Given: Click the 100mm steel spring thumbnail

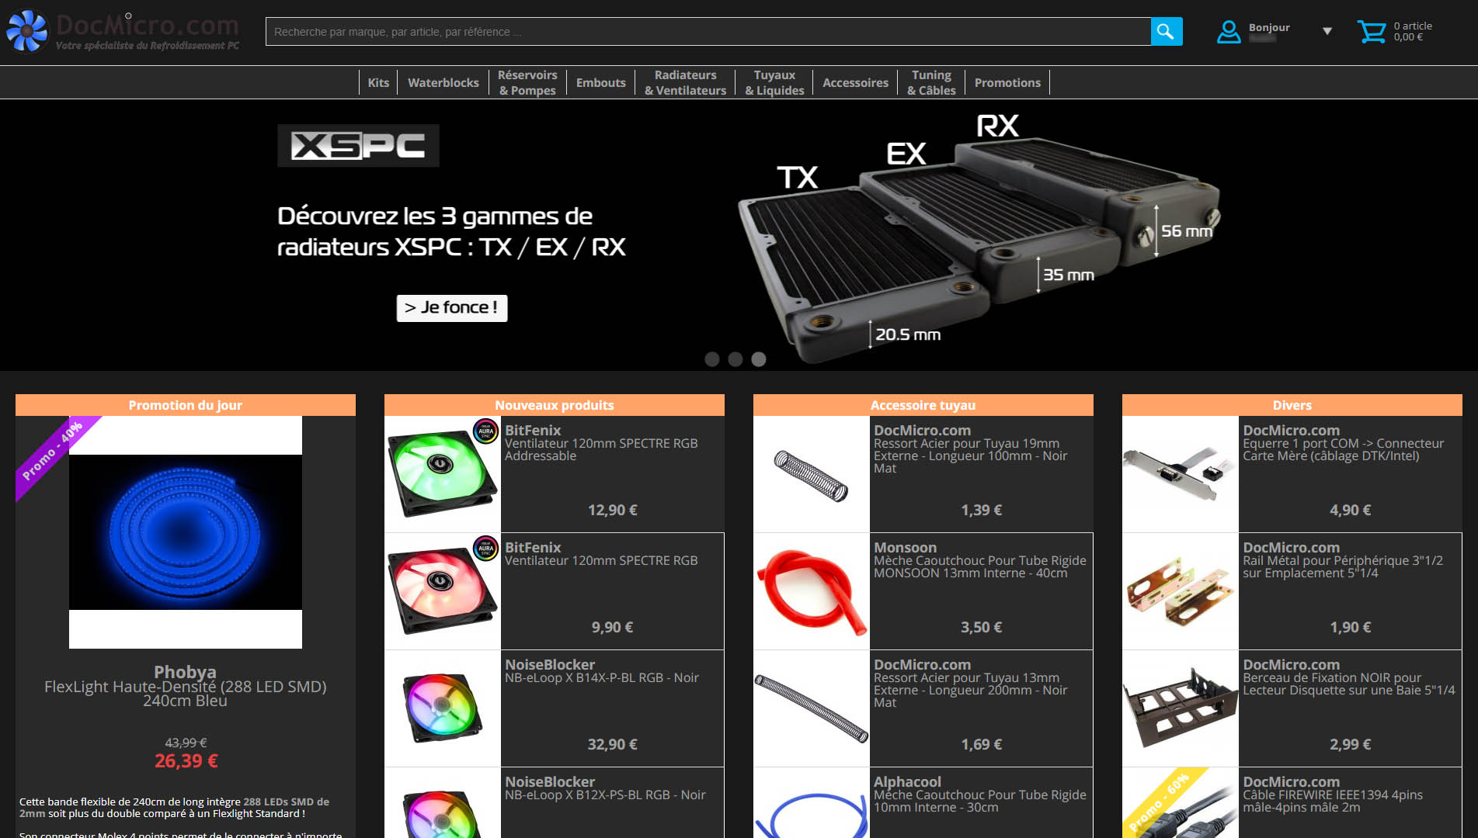Looking at the screenshot, I should point(812,474).
